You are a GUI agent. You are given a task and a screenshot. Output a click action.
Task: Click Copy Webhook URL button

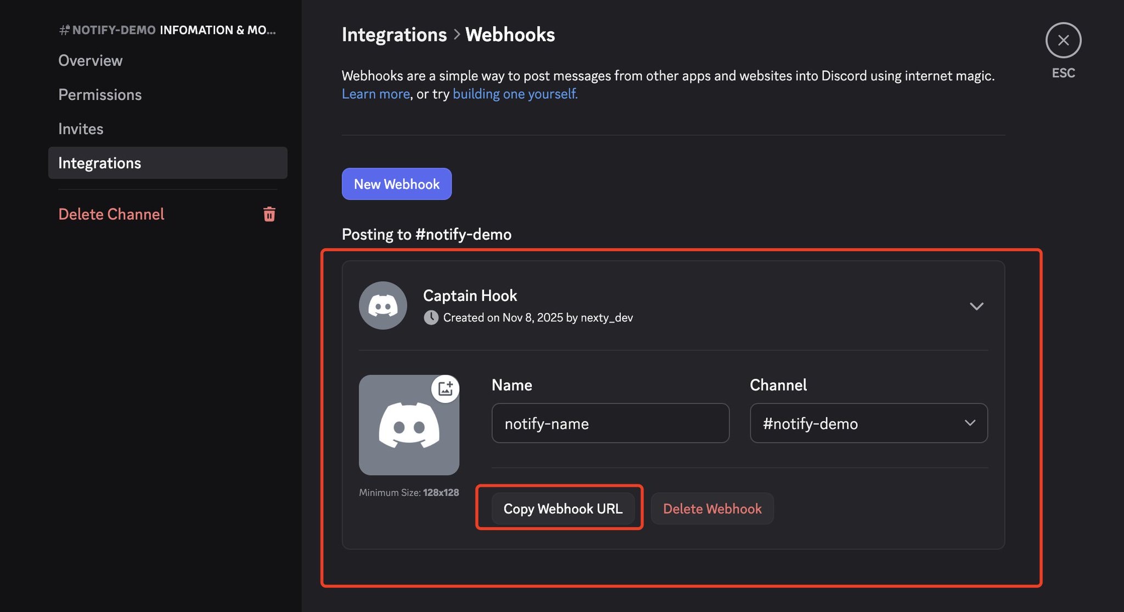coord(563,508)
